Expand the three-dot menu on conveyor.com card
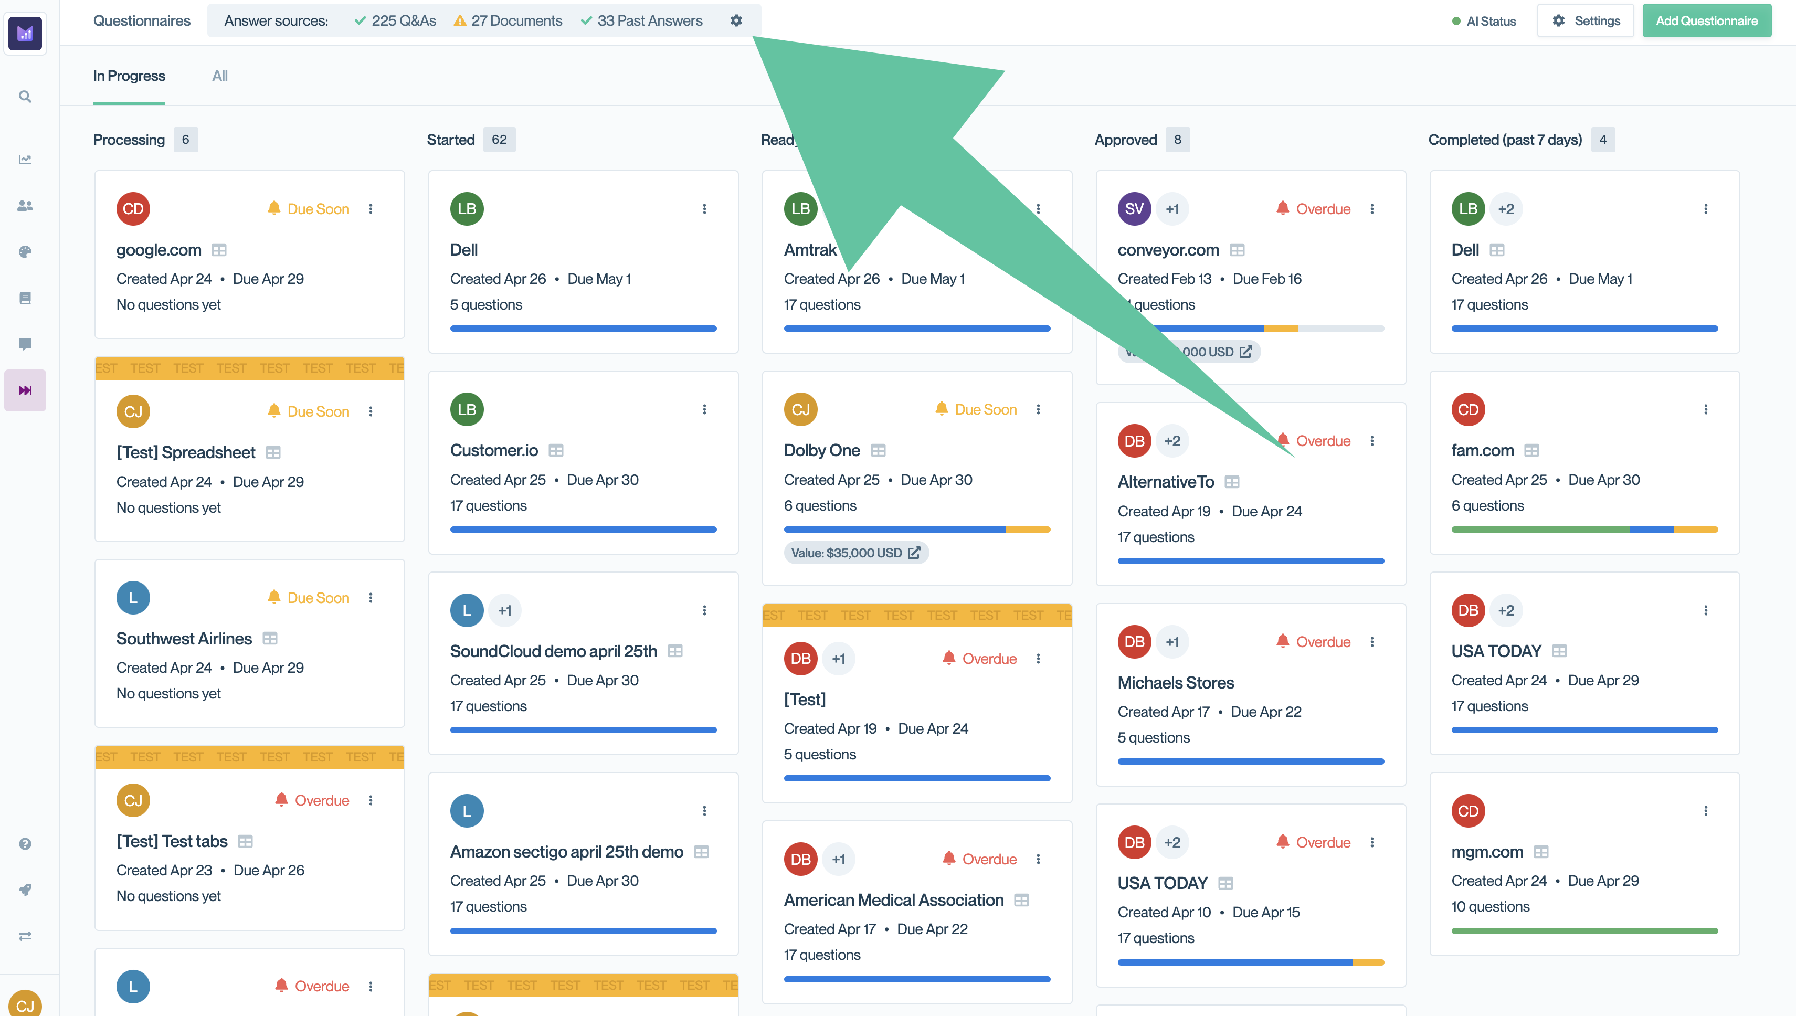The height and width of the screenshot is (1016, 1796). (1372, 208)
